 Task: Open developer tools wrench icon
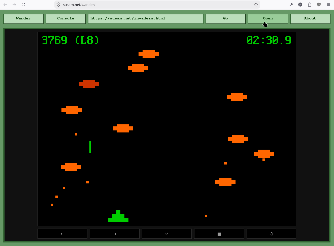[291, 5]
